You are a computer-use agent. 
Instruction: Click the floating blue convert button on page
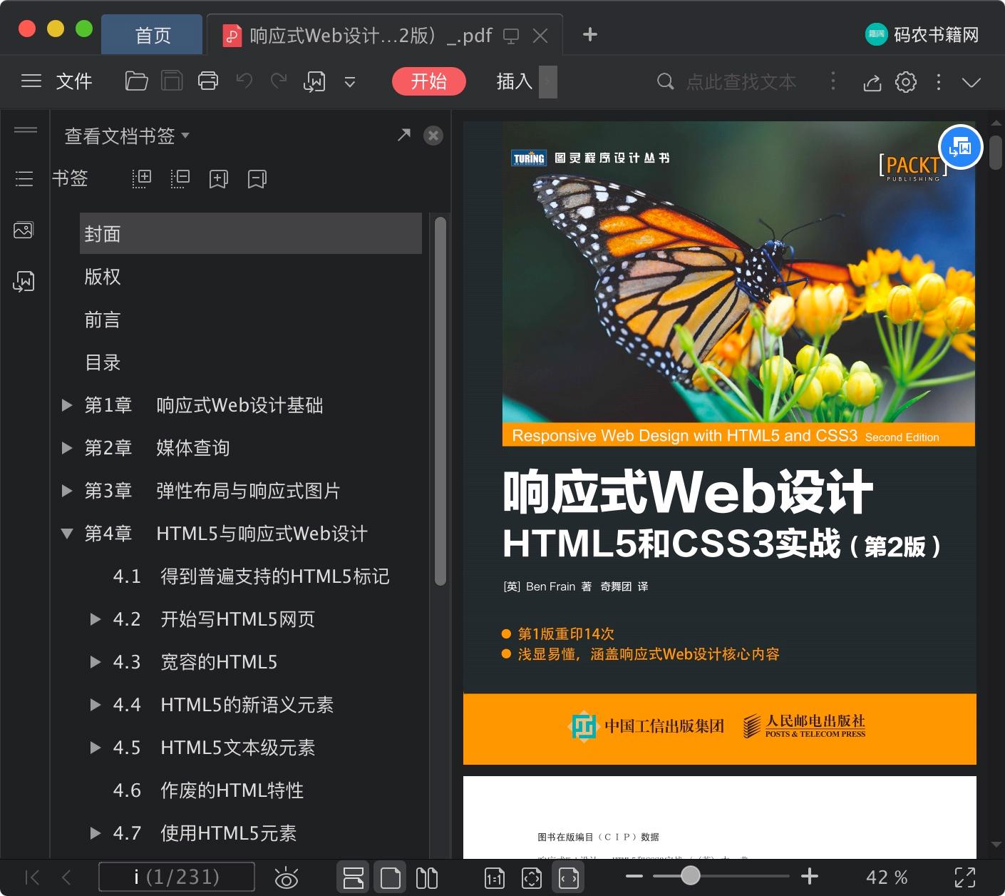961,148
